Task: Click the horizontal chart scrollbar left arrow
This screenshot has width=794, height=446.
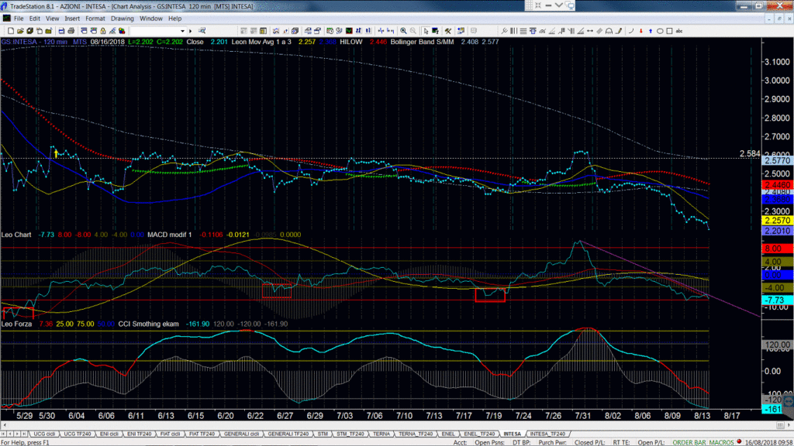Action: coord(4,425)
